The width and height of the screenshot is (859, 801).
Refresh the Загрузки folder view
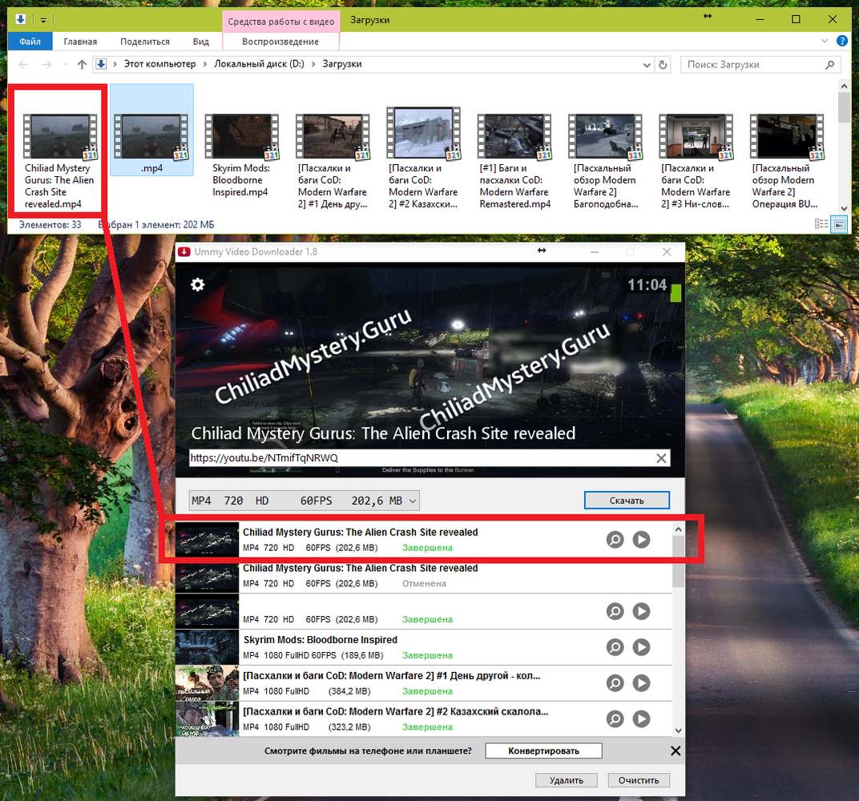[663, 65]
